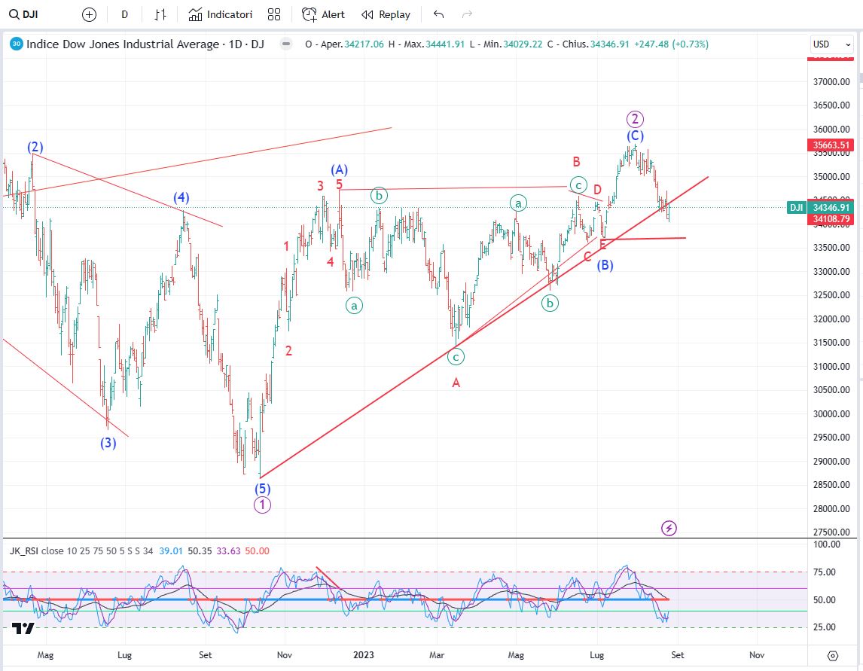Click the plus icon to compare symbols
This screenshot has width=863, height=671.
coord(89,15)
